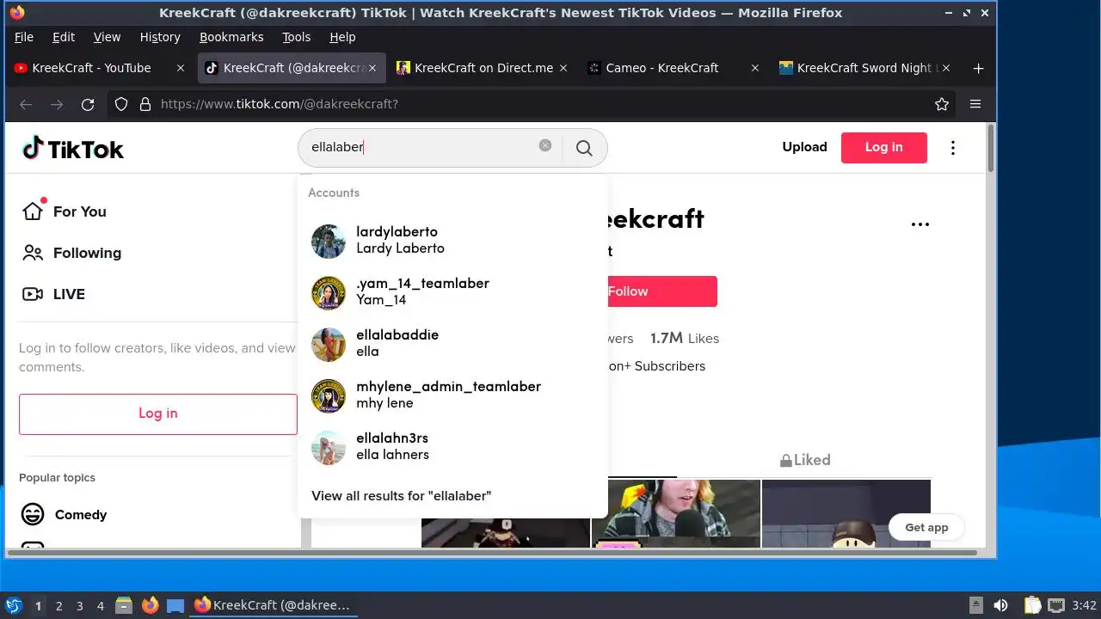The height and width of the screenshot is (619, 1101).
Task: Select the Comedy topic
Action: 65,515
